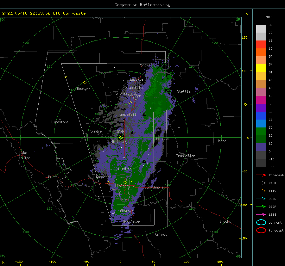Image resolution: width=285 pixels, height=266 pixels.
Task: Click the HighRiver label
Action: click(x=131, y=222)
